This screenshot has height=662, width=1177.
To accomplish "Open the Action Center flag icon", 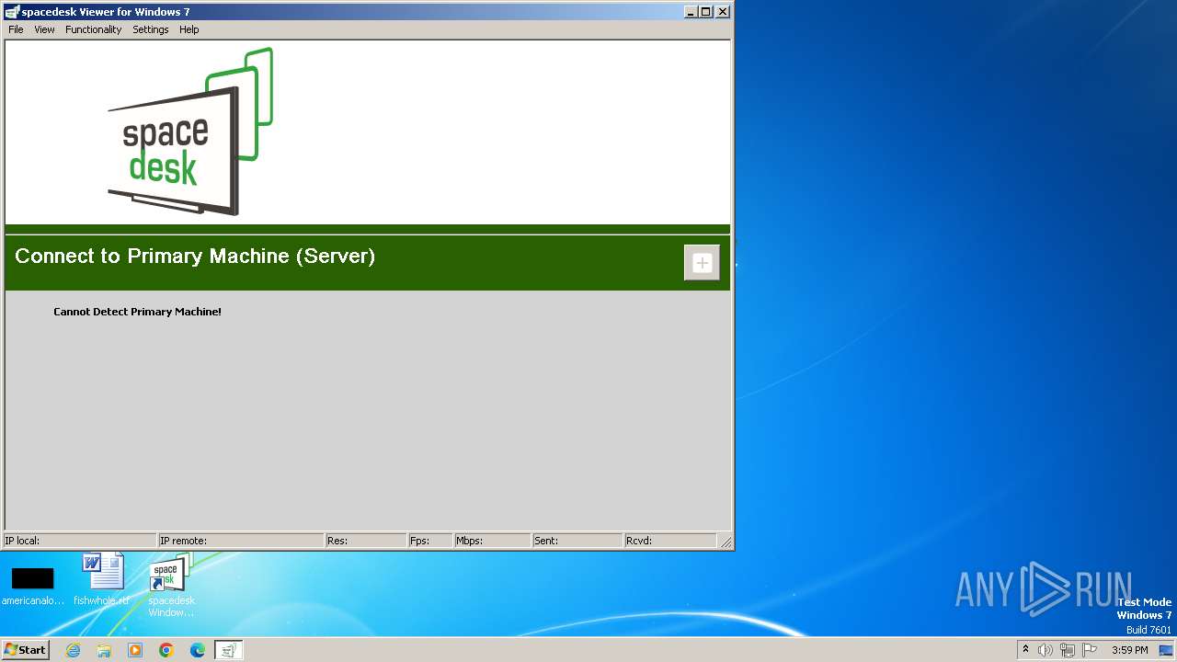I will [1090, 650].
